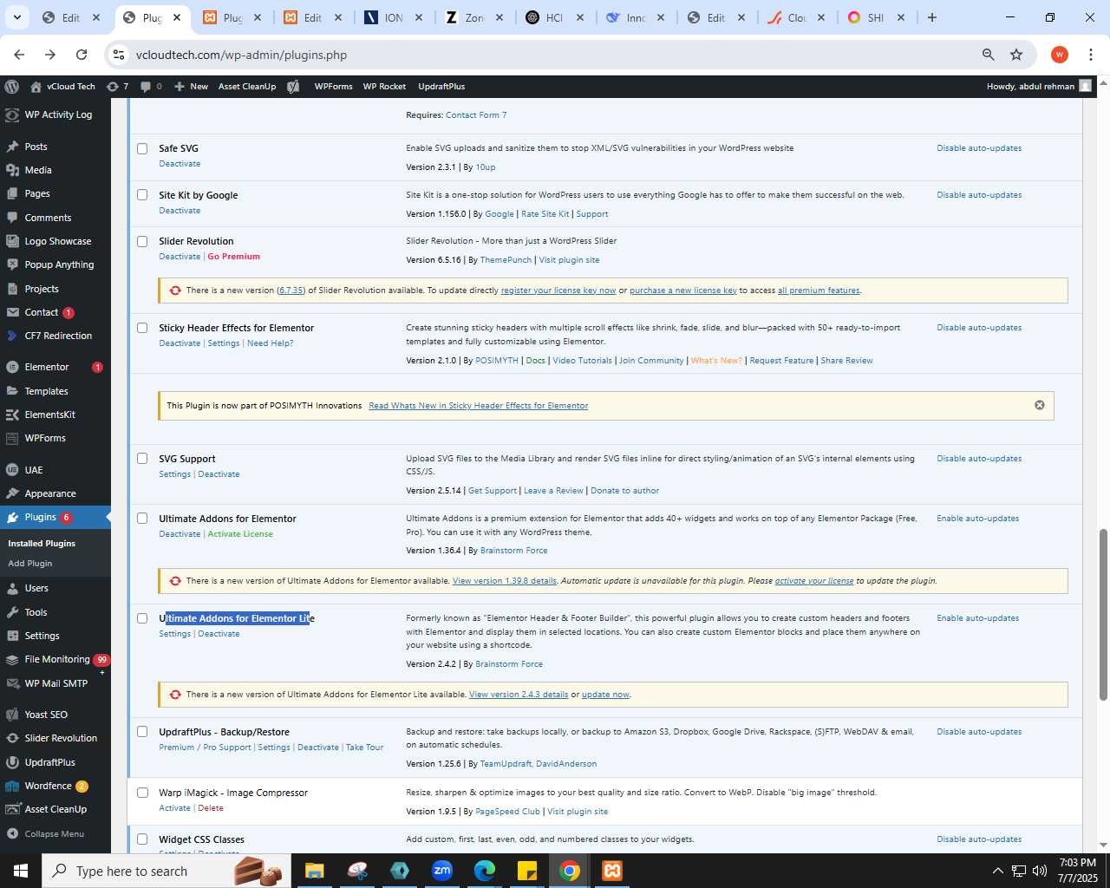This screenshot has height=888, width=1110.
Task: Expand the New menu in admin bar
Action: click(x=191, y=87)
